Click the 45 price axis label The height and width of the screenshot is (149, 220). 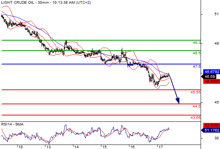(217, 102)
